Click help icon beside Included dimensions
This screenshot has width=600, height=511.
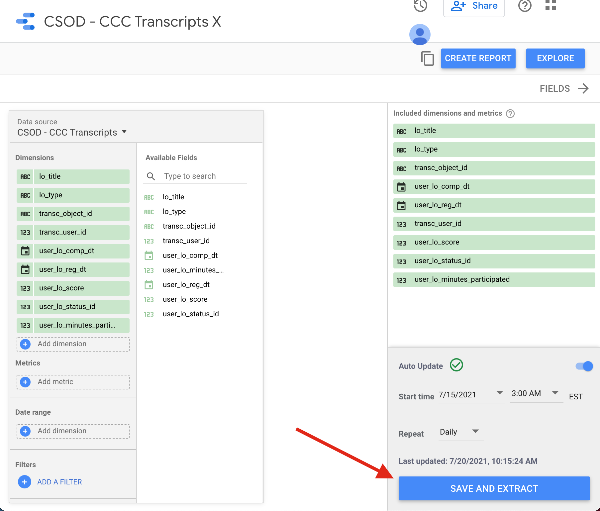click(x=510, y=114)
